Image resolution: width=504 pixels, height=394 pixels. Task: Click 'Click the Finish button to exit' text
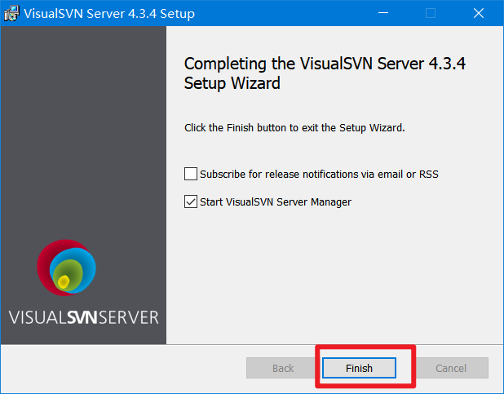(294, 128)
